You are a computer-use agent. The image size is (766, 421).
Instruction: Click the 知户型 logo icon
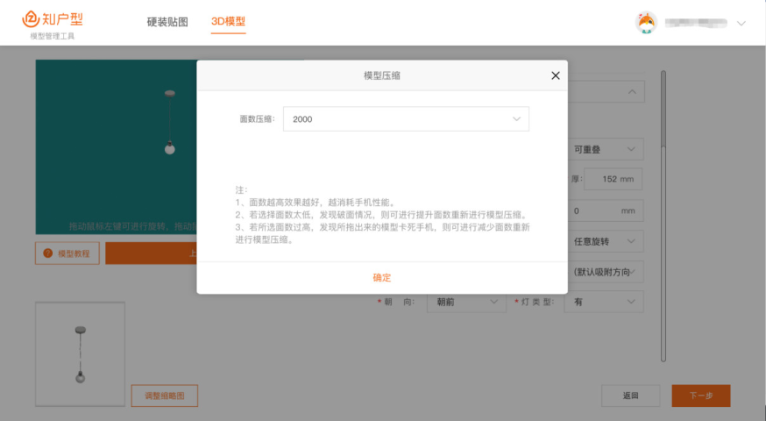[x=32, y=20]
